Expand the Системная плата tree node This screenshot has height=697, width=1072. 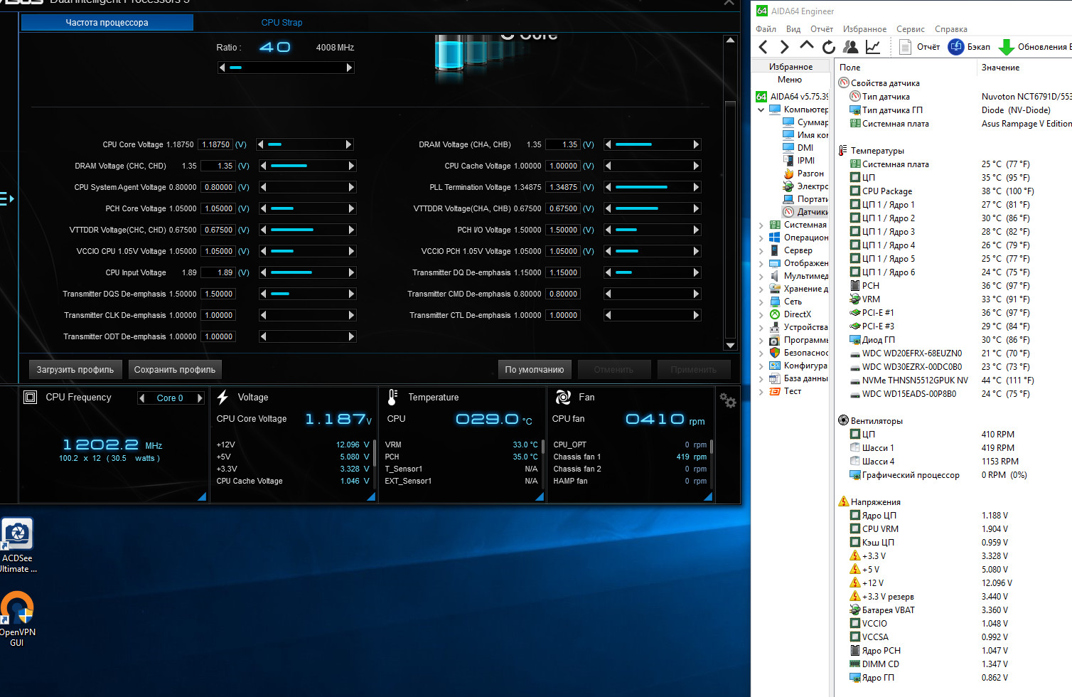[x=761, y=225]
